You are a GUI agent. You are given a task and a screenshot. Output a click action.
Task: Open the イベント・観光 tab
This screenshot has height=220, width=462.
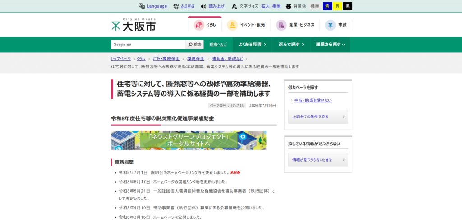click(x=246, y=25)
